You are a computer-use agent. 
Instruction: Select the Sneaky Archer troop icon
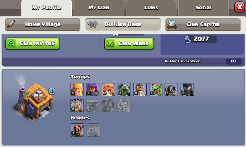(x=93, y=89)
